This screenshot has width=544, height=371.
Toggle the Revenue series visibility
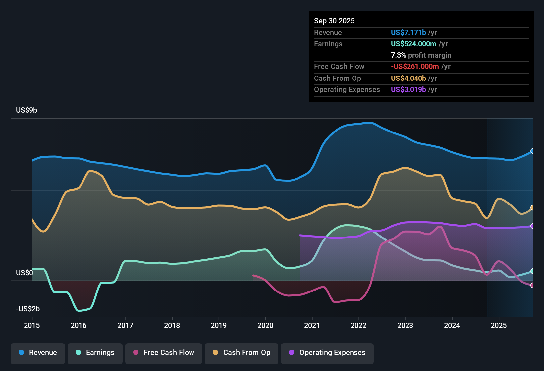click(37, 353)
